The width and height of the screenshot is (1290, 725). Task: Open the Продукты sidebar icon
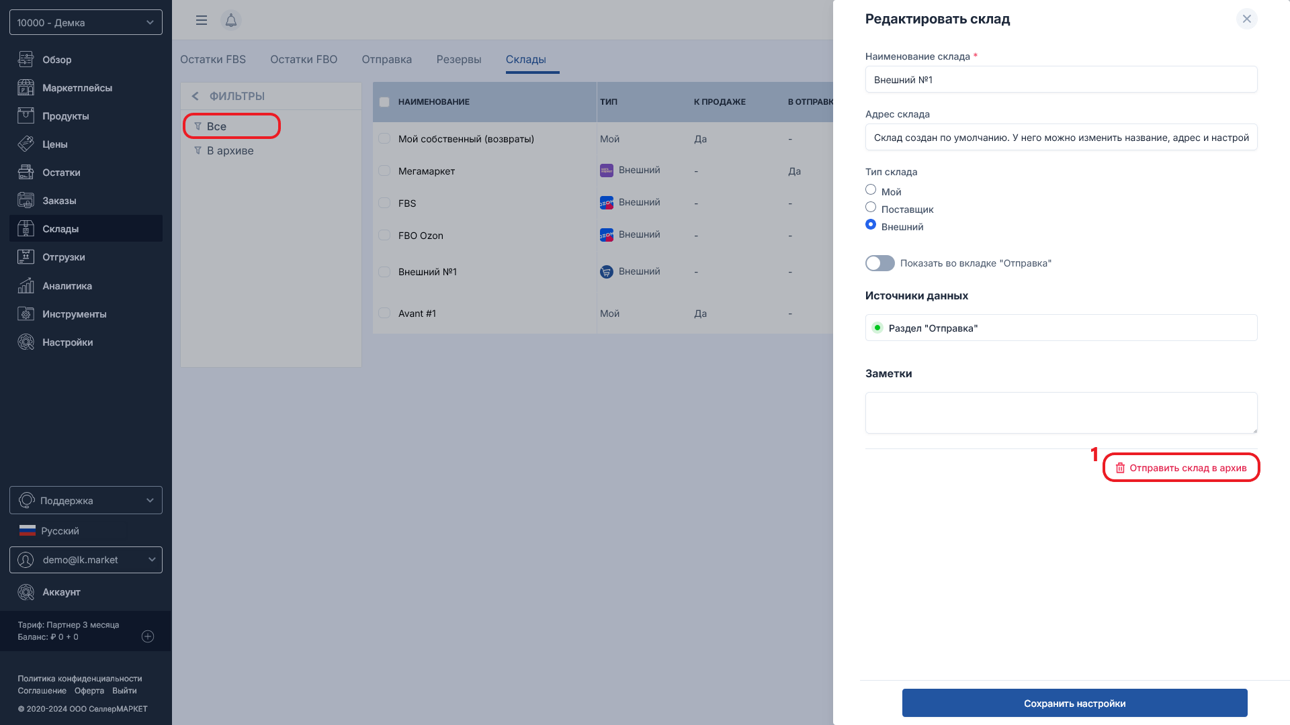(26, 116)
